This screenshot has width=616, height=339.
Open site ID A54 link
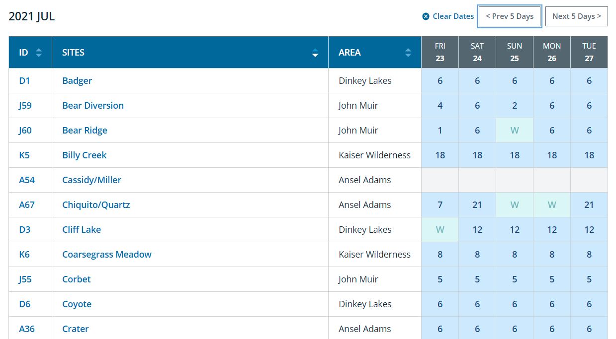[27, 180]
